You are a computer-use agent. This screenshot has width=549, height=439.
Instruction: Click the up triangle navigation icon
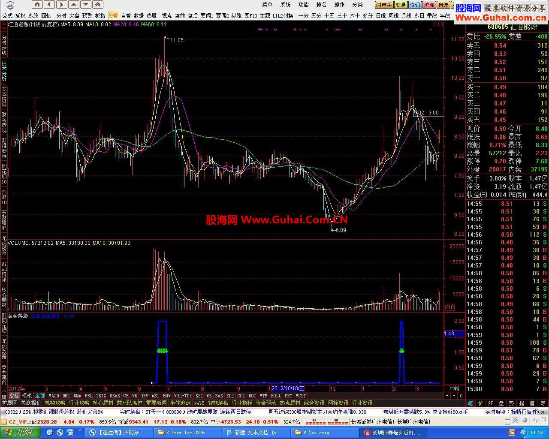click(x=74, y=5)
